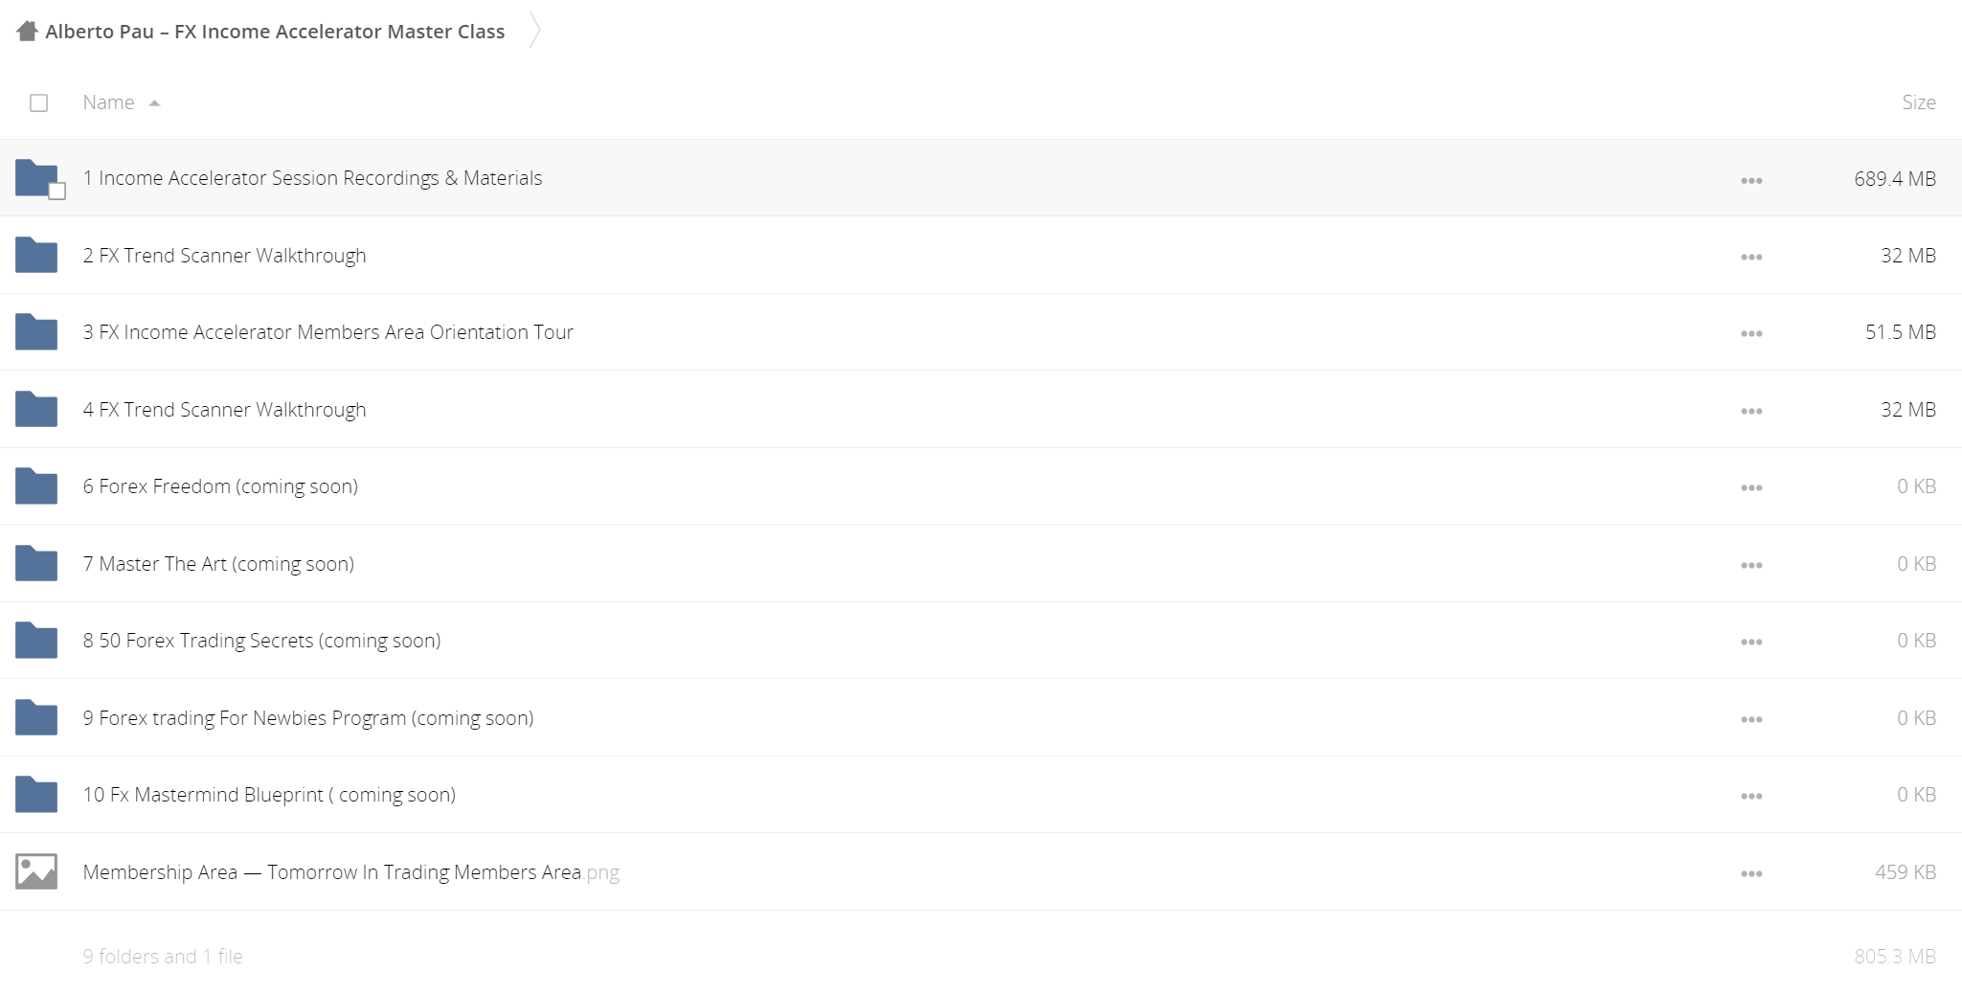Screen dimensions: 1962x994
Task: Open the three-dot menu for Members Area Orientation Tour
Action: pos(1751,333)
